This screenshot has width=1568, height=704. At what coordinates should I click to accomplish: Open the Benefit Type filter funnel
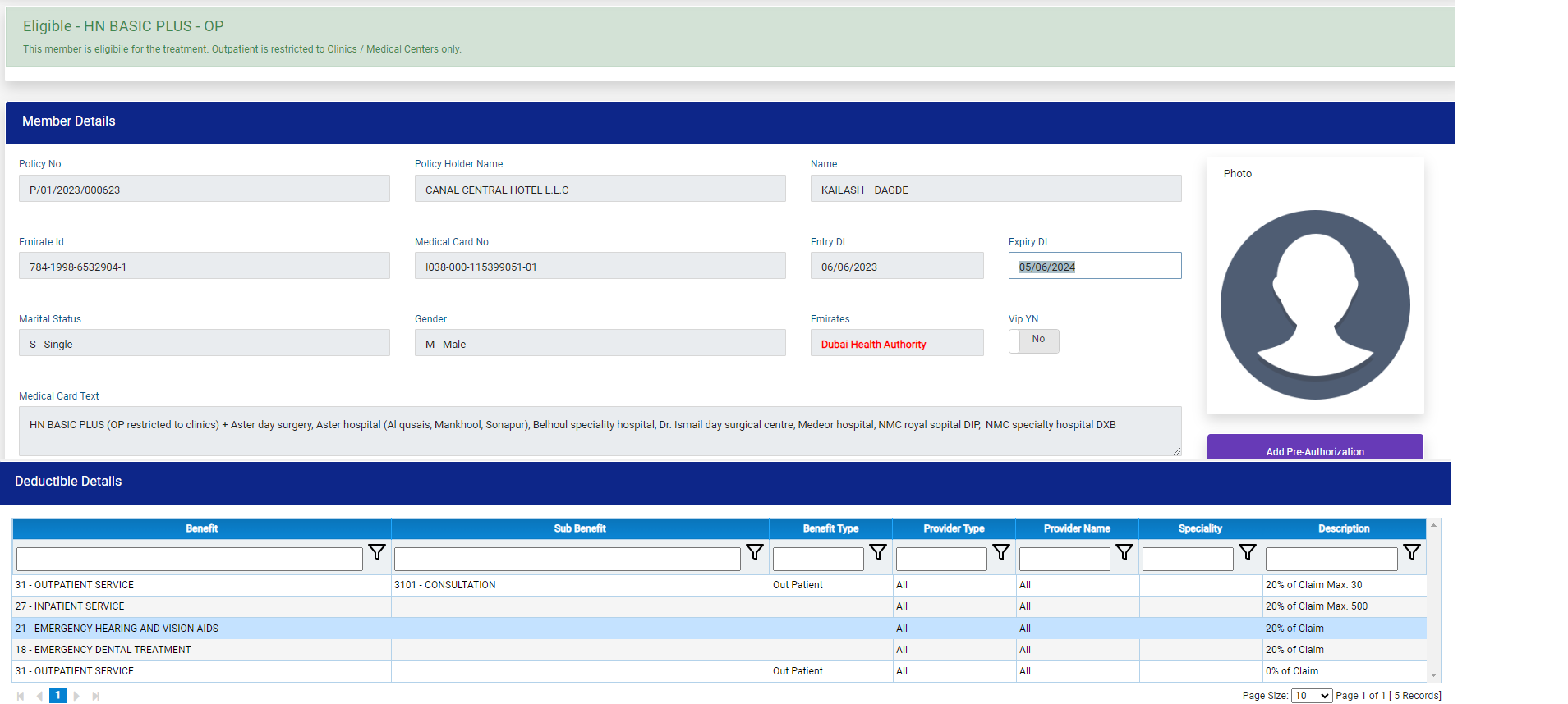878,553
